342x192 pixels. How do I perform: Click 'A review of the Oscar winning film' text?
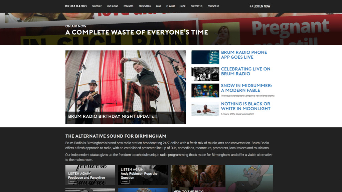237,114
